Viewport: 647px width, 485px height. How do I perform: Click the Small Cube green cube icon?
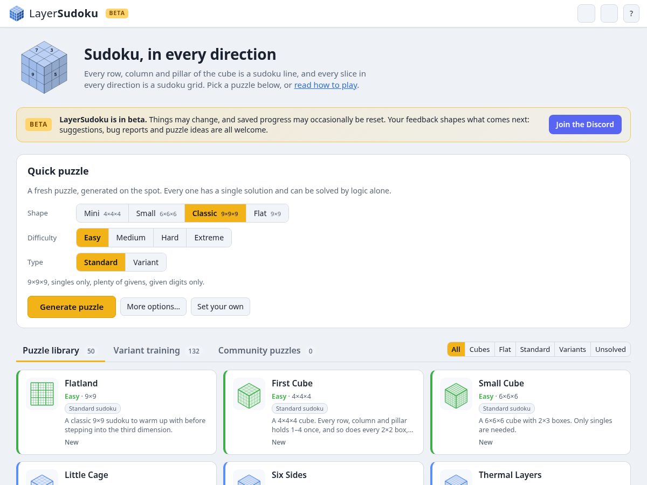coord(456,394)
